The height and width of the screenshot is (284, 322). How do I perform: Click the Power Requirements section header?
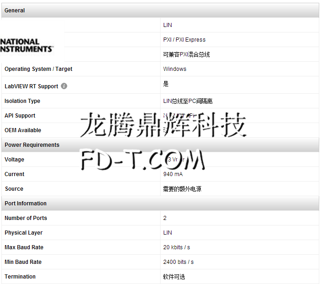coord(160,145)
